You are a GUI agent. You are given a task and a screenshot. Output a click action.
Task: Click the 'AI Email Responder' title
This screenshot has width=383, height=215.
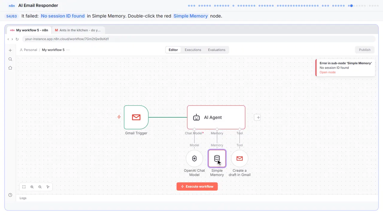pos(38,5)
